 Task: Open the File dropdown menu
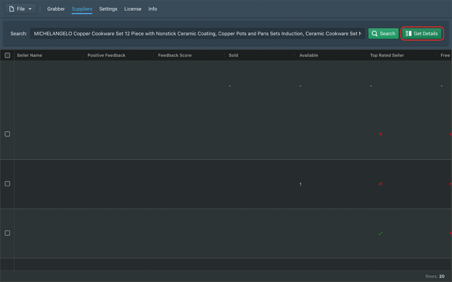tap(21, 9)
